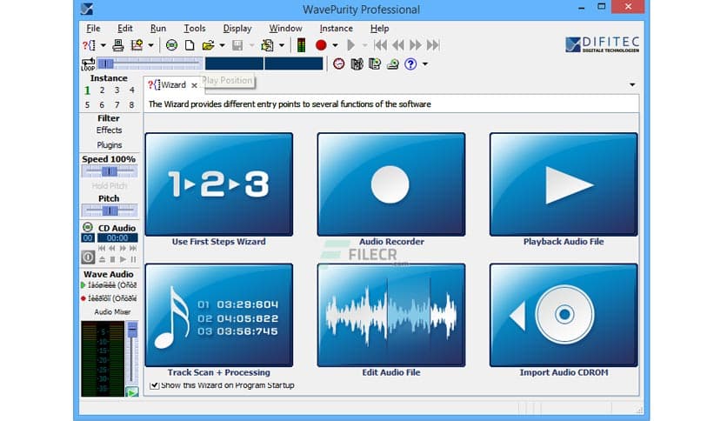
Task: Click the gray Play arrow in toolbar
Action: [x=351, y=45]
